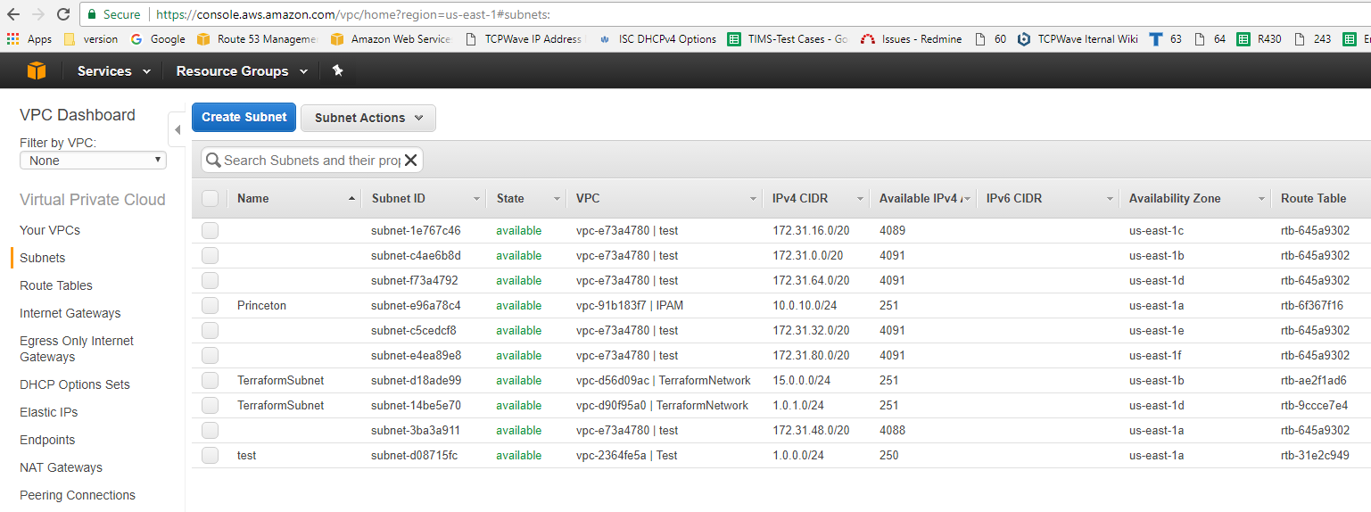Screen dimensions: 1371x512
Task: Open the Subnet ID column filter arrow
Action: [476, 199]
